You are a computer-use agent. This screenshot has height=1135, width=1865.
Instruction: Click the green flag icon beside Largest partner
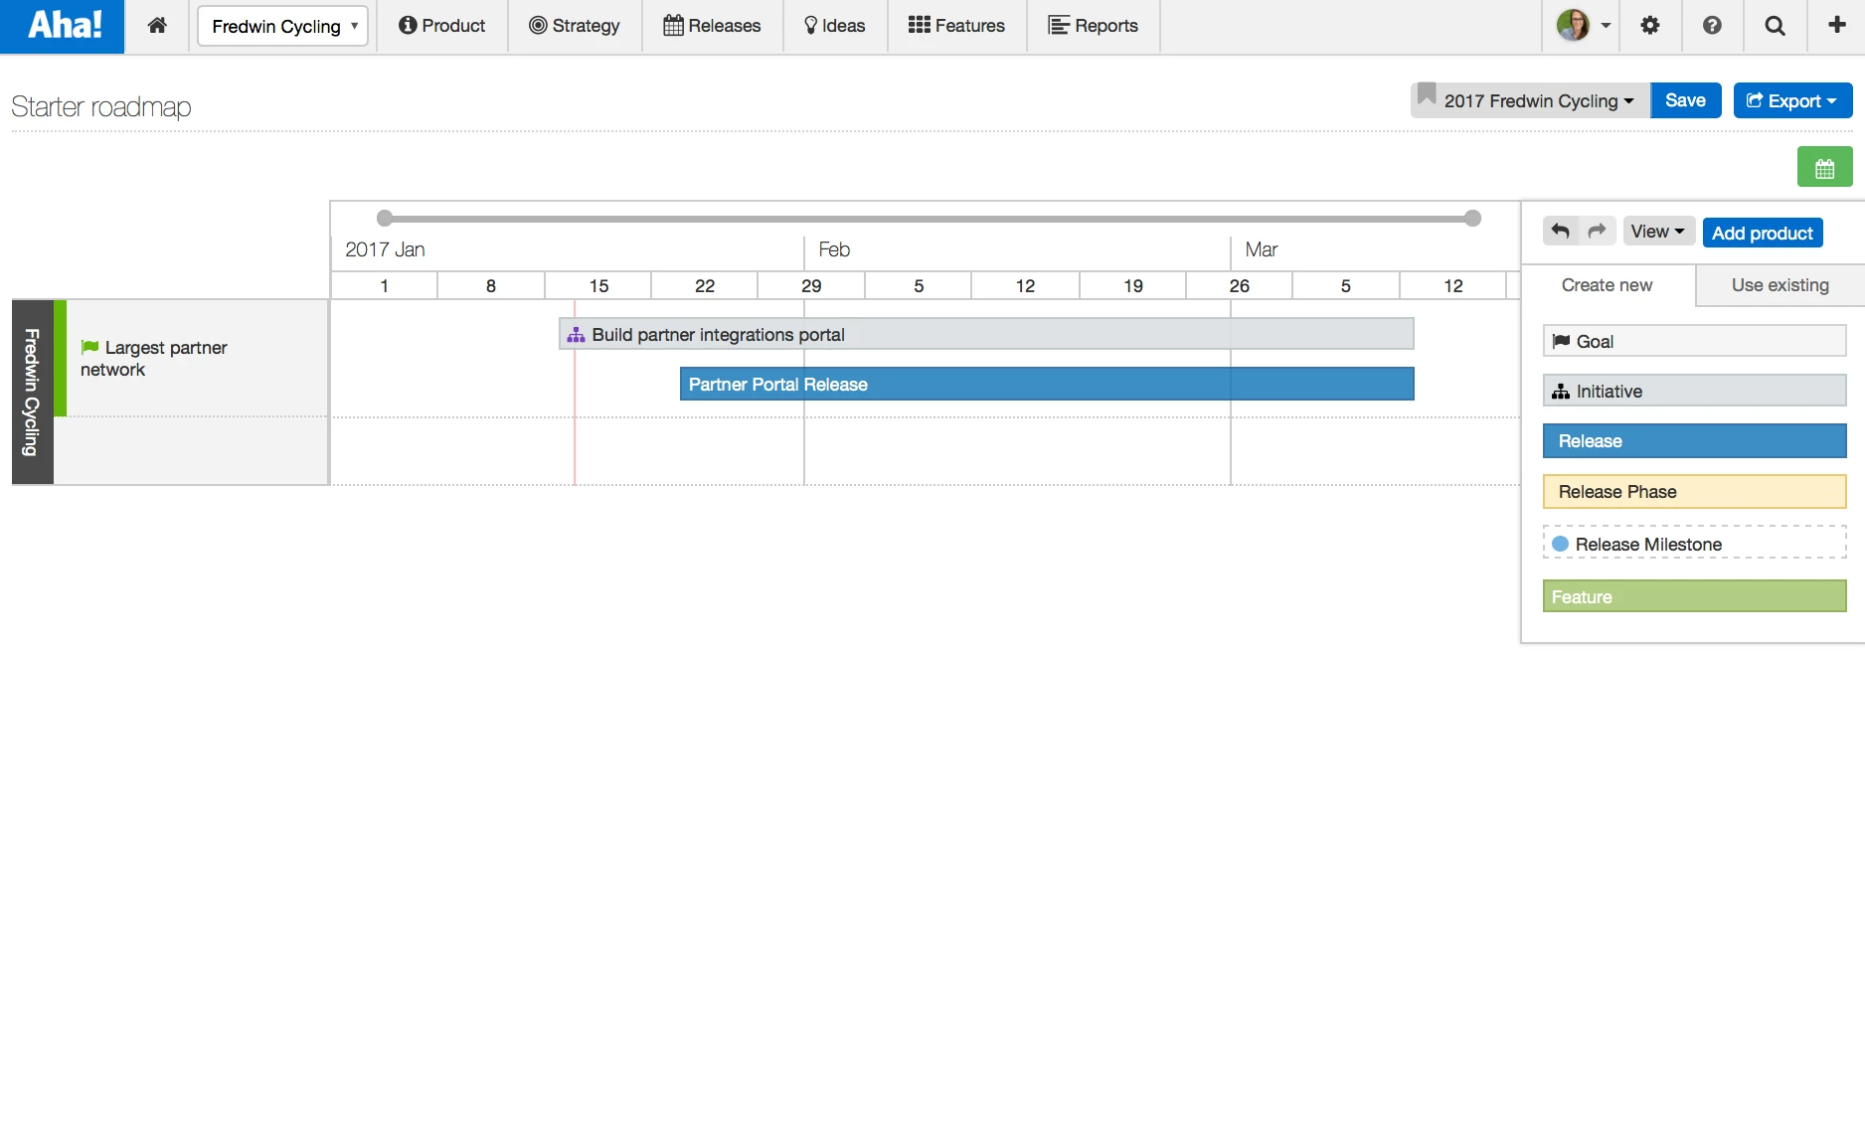coord(89,347)
